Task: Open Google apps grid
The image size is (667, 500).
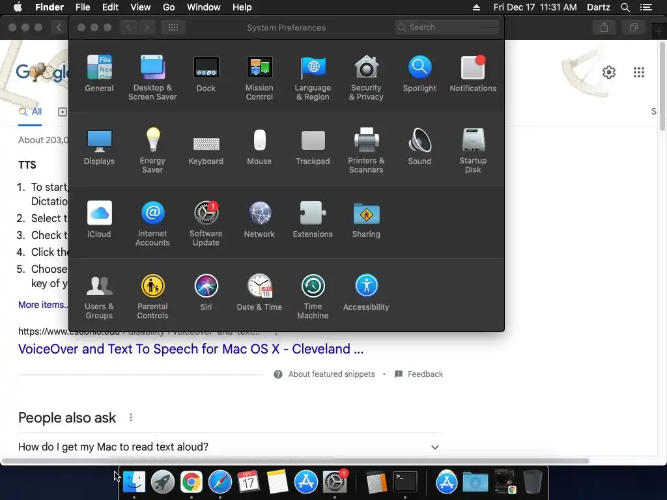Action: pos(639,72)
